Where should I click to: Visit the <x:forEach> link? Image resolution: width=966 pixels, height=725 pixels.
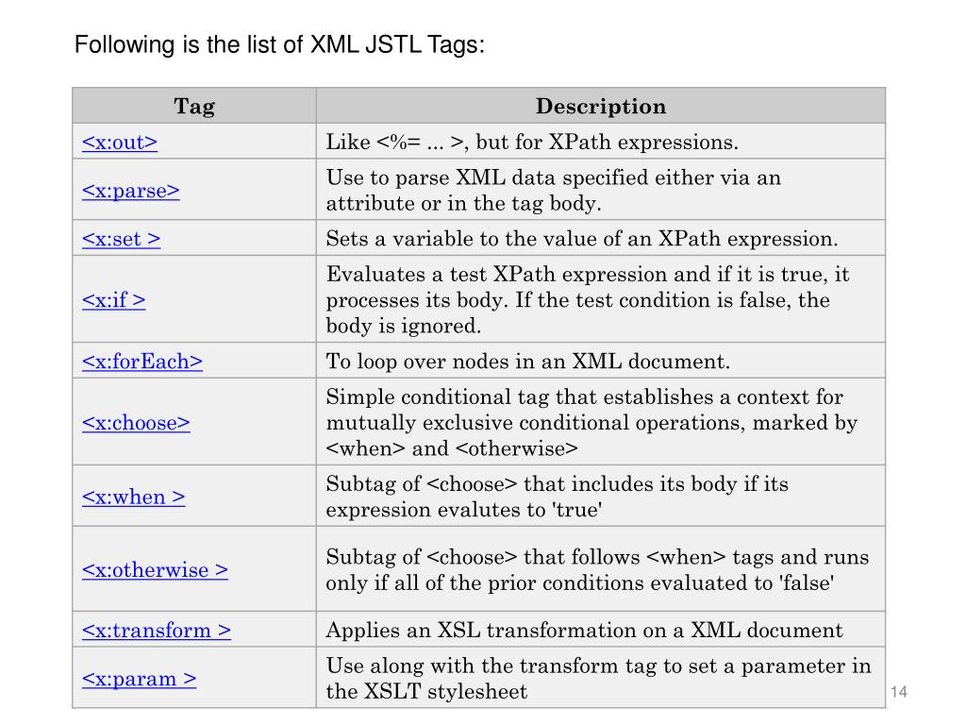tap(142, 362)
